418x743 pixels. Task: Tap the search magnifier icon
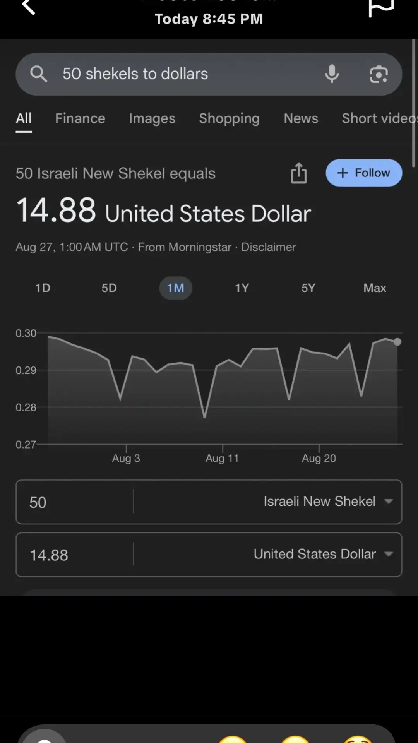click(39, 74)
